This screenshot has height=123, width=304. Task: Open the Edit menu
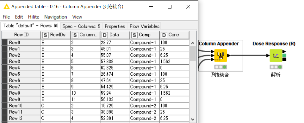[x=19, y=17]
